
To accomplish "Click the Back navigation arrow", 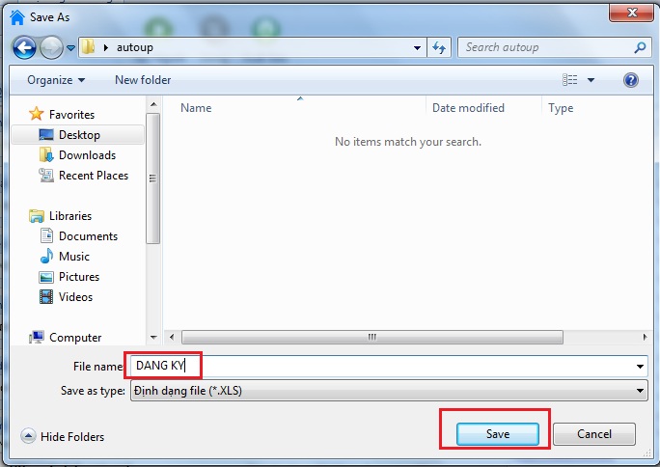I will point(24,47).
